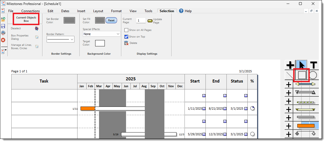The image size is (326, 143).
Task: Enable Show on All Pages checkbox
Action: pyautogui.click(x=126, y=30)
